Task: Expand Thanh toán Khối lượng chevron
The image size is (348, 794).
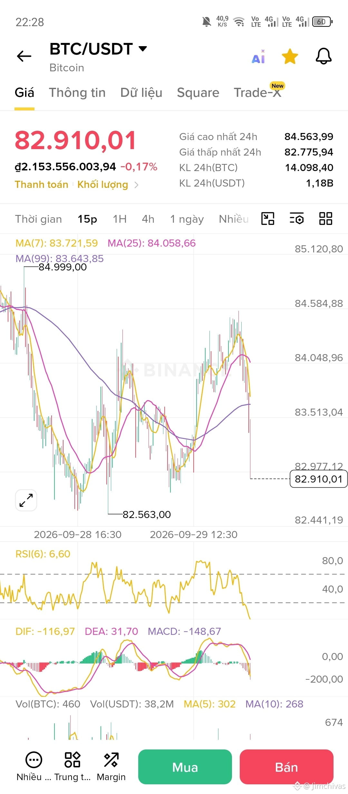Action: [136, 185]
